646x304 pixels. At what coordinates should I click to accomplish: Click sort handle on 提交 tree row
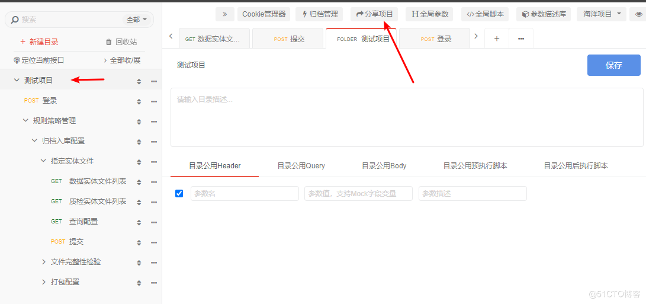(x=139, y=242)
